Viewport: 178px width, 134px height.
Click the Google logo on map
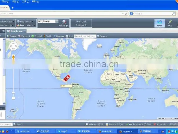pos(12,117)
